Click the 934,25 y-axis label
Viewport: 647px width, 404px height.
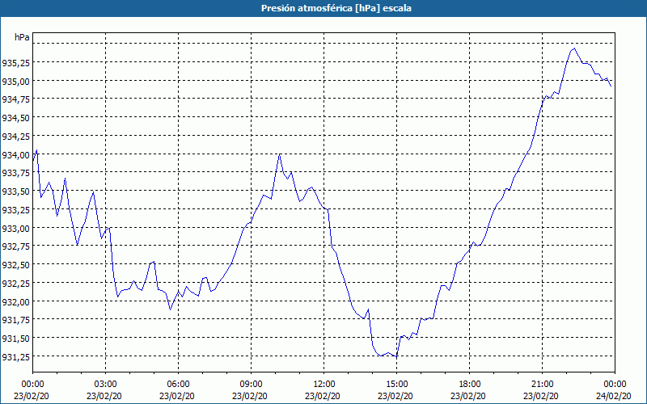tap(15, 137)
